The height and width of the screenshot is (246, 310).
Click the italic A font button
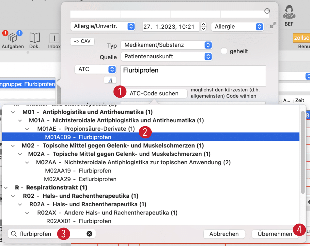pos(110,80)
